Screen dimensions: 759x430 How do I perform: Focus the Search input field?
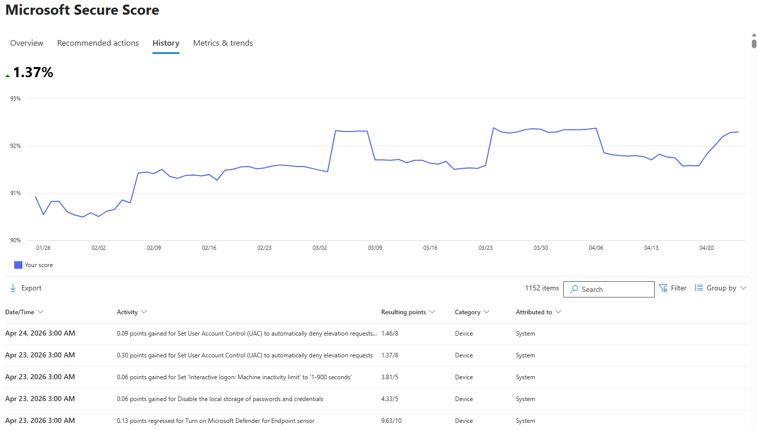[609, 289]
